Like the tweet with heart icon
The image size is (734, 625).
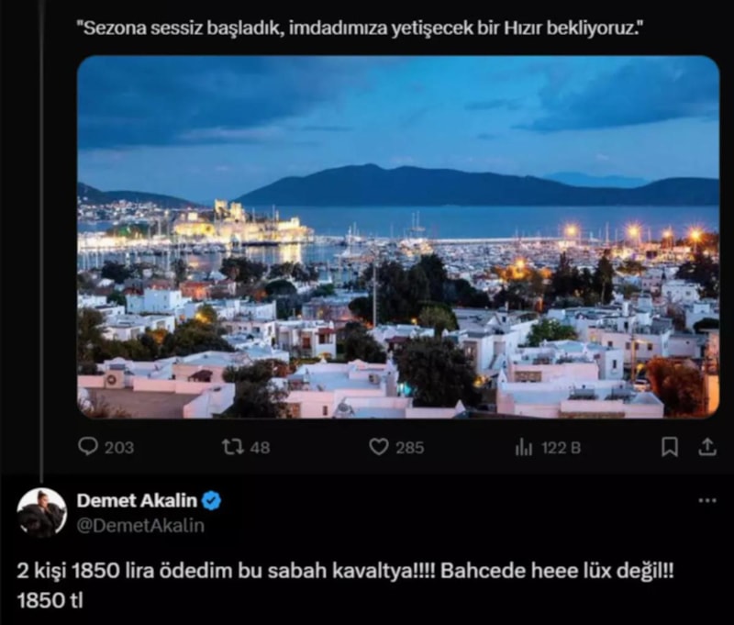(379, 447)
